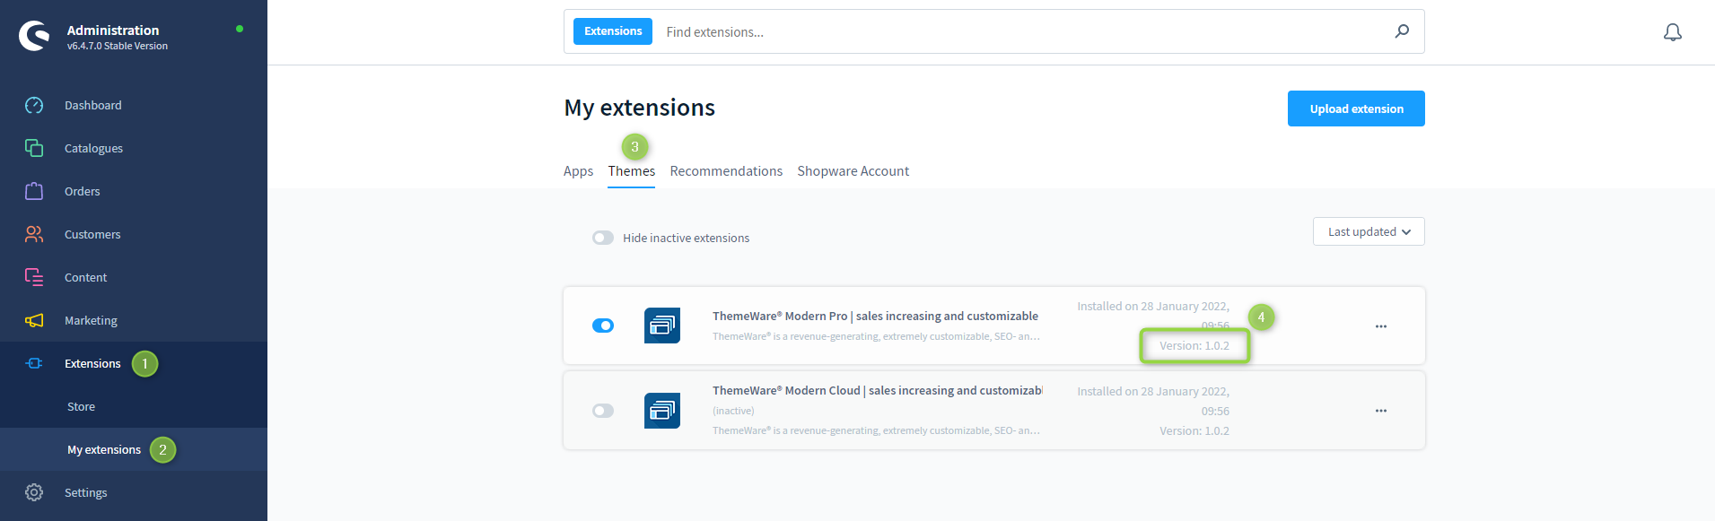Click ThemeWare Modern Pro title text
1715x521 pixels.
[875, 317]
